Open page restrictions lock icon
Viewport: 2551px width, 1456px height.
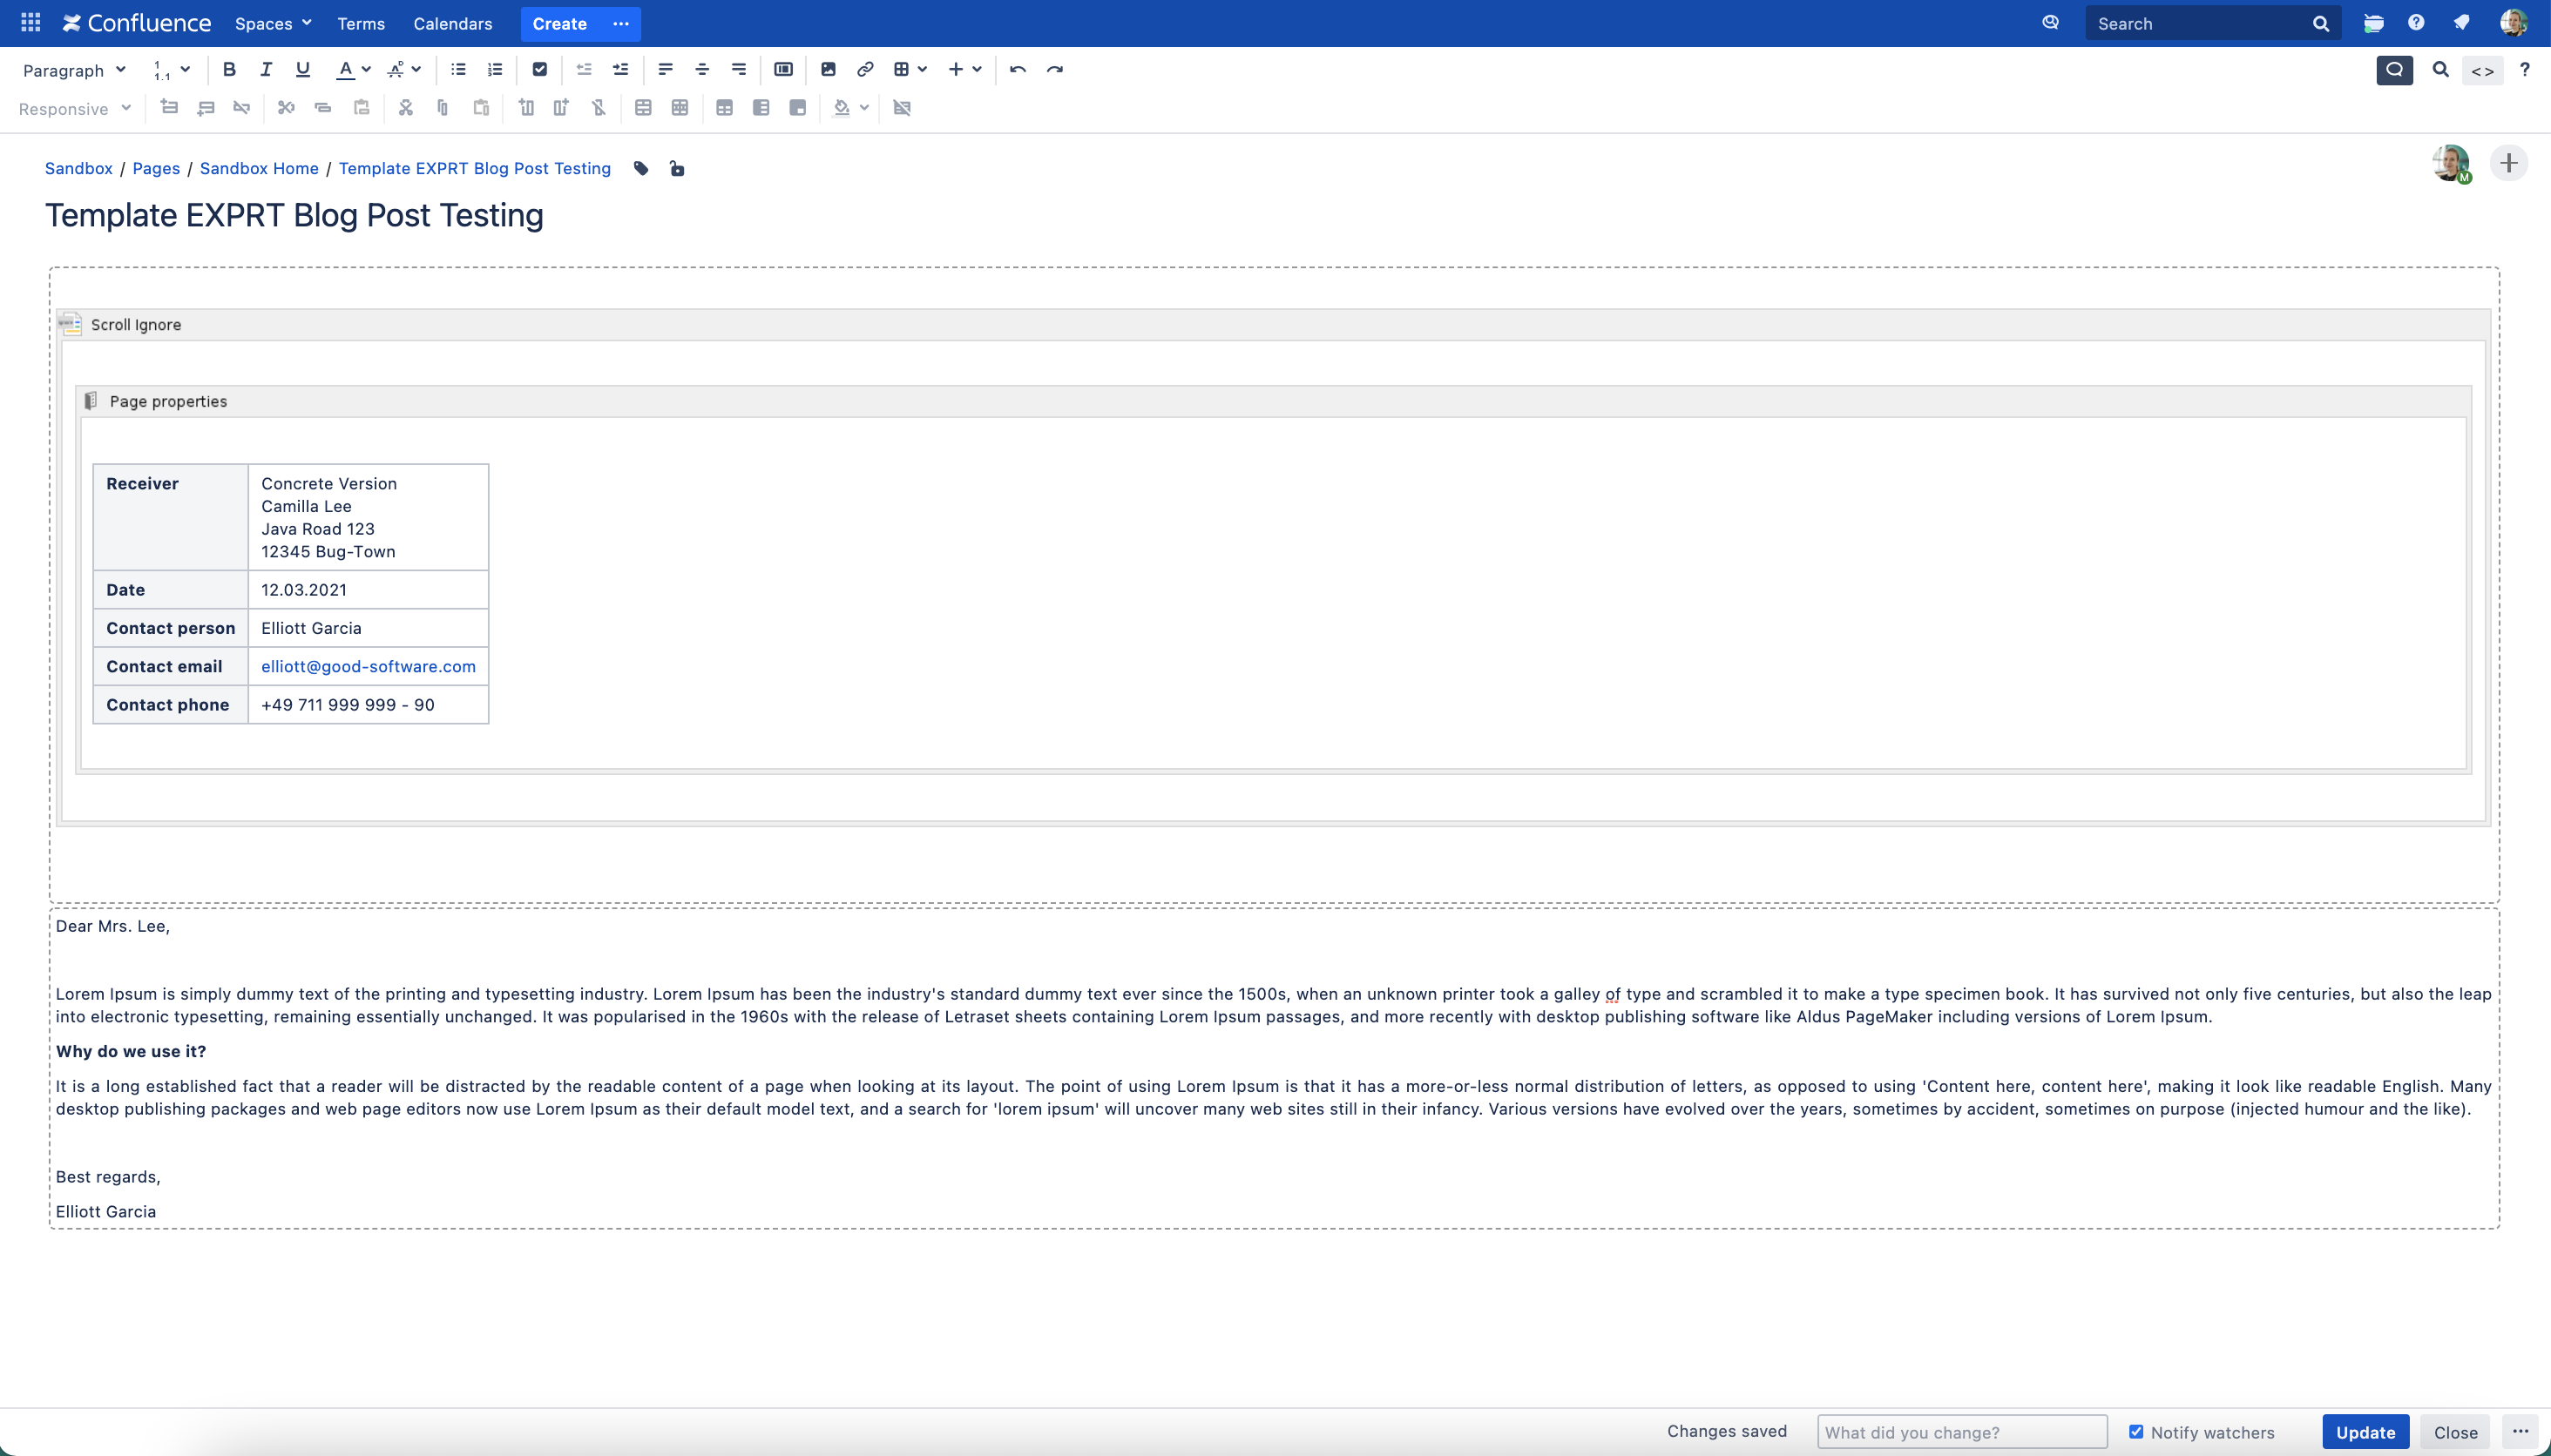pos(677,168)
